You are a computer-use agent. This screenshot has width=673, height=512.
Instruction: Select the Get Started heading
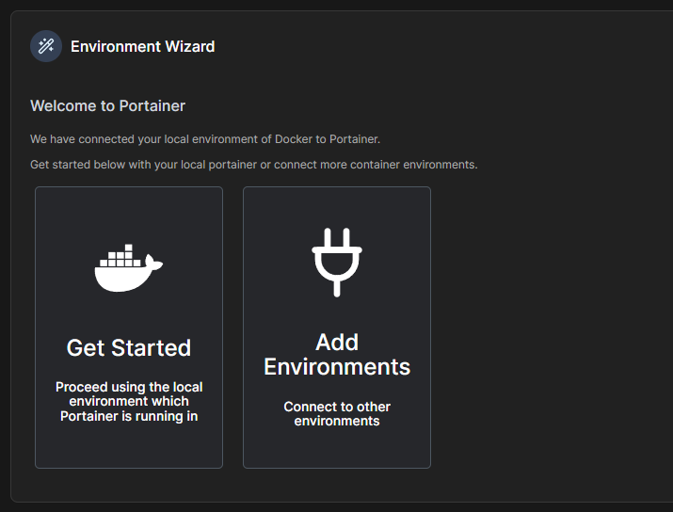pos(129,347)
